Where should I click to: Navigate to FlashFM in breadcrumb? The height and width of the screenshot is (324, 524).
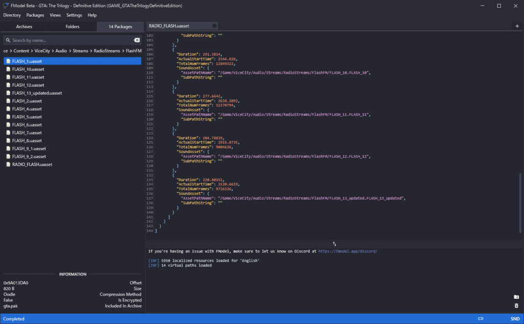click(134, 51)
